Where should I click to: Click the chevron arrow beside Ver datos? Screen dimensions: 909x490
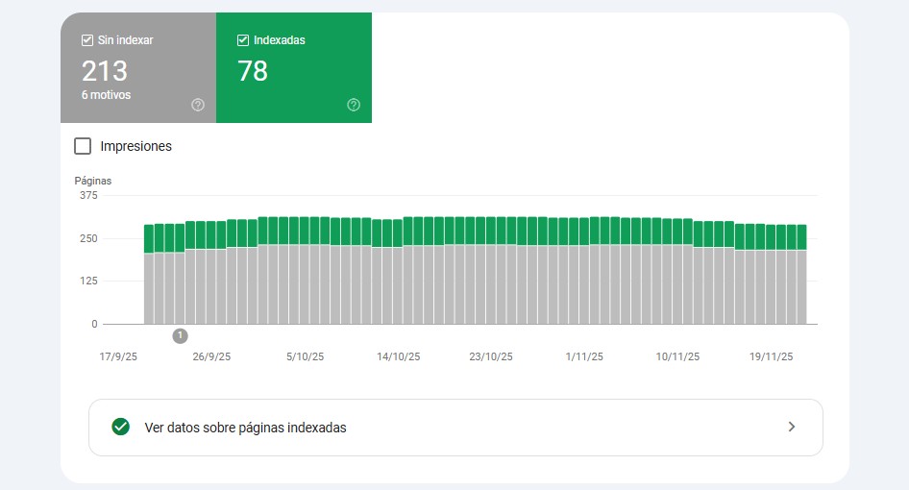pos(791,427)
